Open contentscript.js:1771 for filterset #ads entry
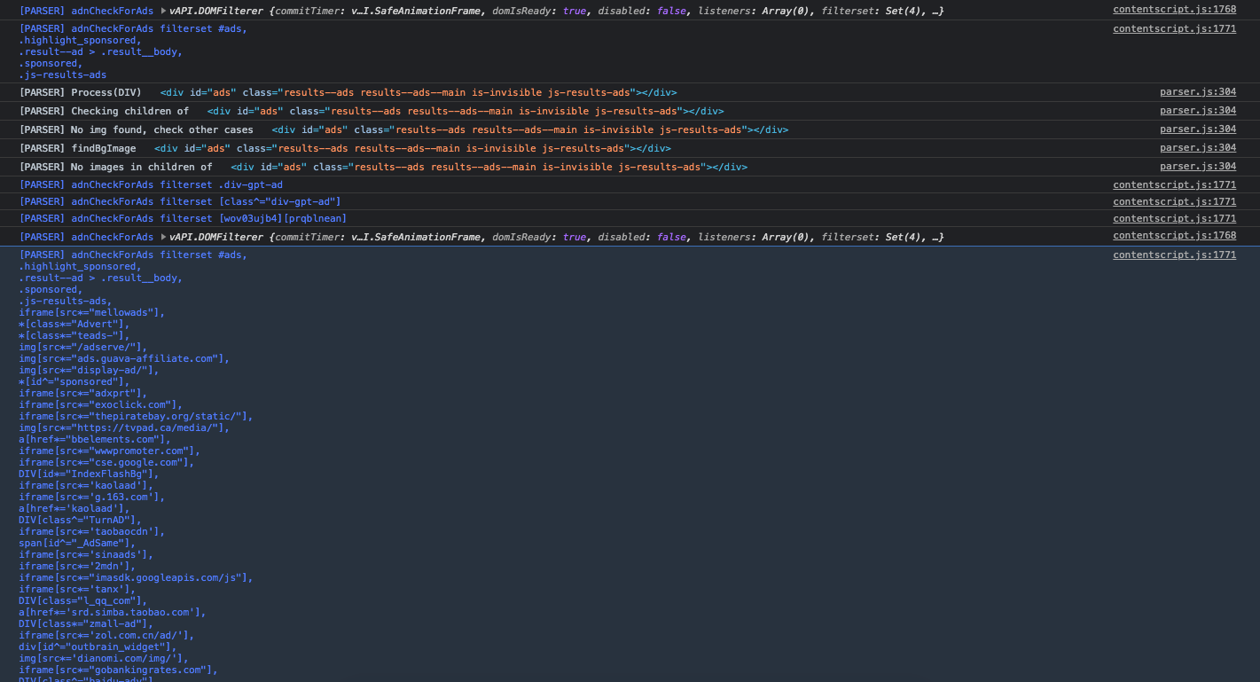Viewport: 1260px width, 682px height. [1174, 29]
